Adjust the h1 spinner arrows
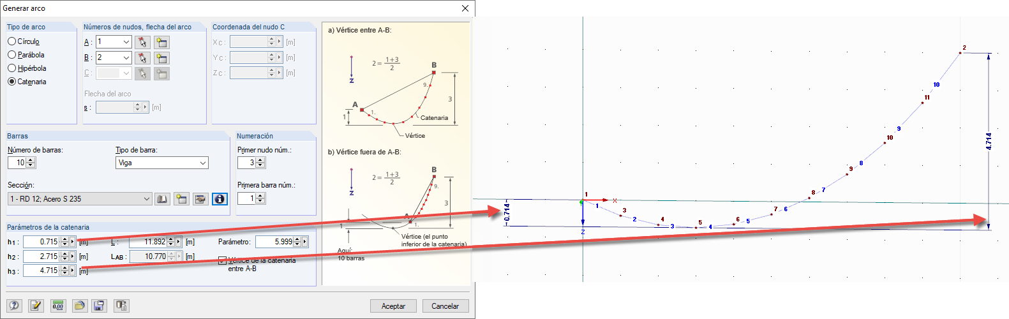Image resolution: width=1009 pixels, height=319 pixels. click(x=64, y=242)
